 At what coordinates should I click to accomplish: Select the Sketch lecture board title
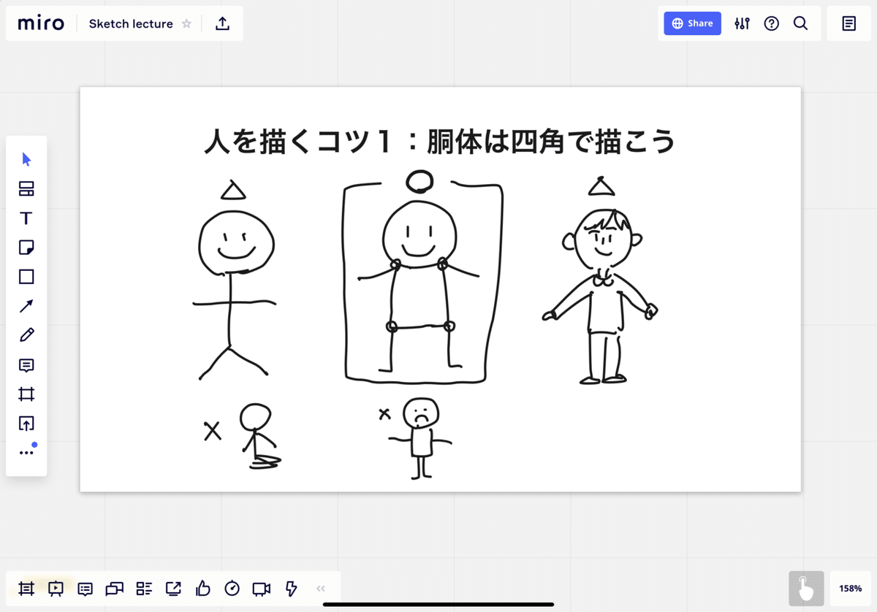pyautogui.click(x=130, y=23)
